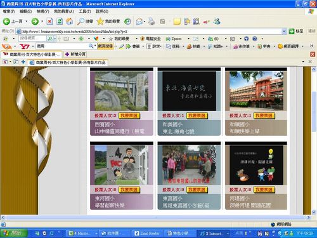
Task: Click the Yahoo Y! toolbar logo
Action: (x=24, y=46)
